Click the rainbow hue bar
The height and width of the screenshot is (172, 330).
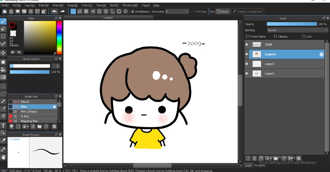pos(59,38)
